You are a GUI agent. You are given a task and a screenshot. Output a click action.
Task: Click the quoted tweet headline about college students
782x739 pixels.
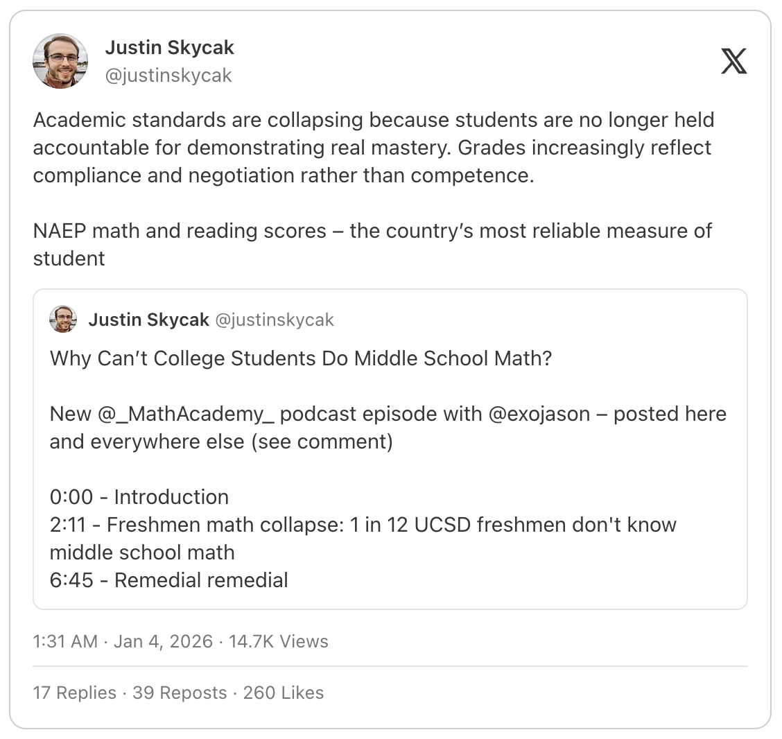[301, 358]
